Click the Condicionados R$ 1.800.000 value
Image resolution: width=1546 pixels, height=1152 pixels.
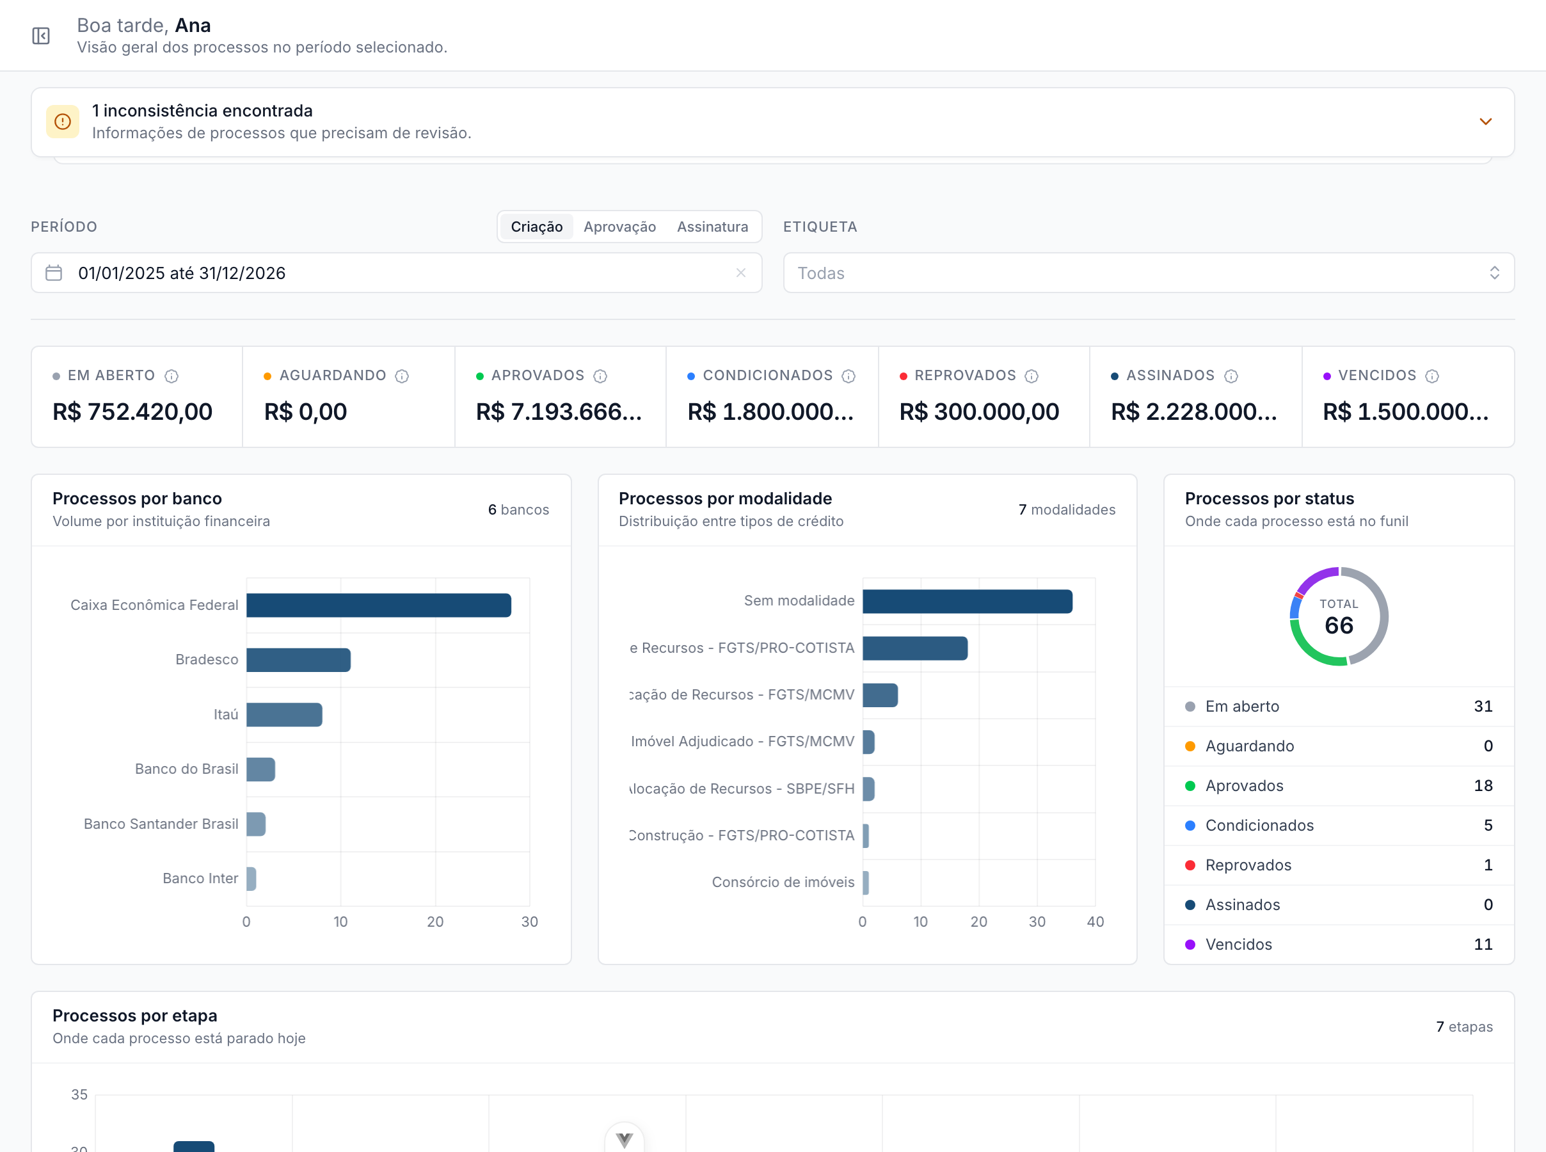pyautogui.click(x=770, y=412)
